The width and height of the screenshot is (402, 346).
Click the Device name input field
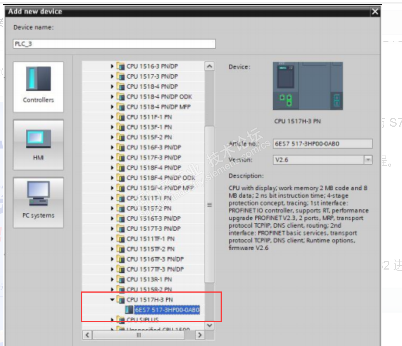tap(115, 44)
